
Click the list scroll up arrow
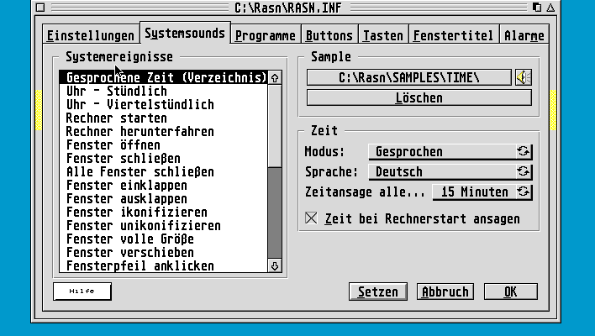[275, 78]
